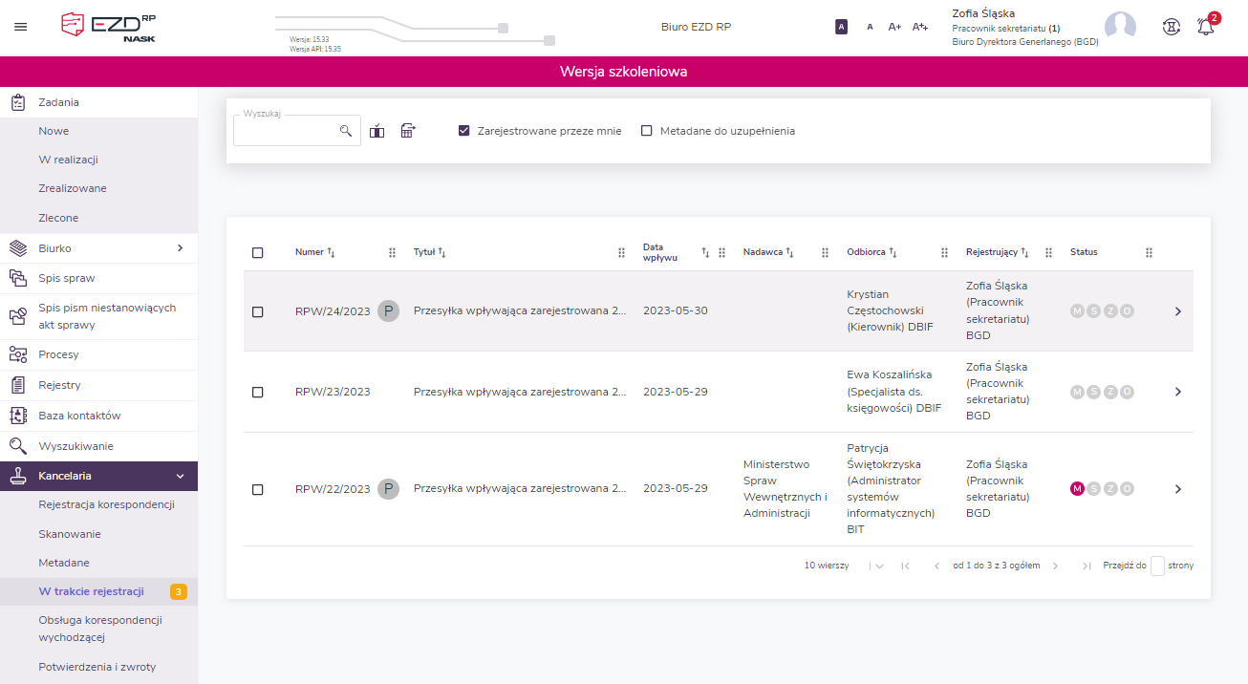Screen dimensions: 1248x684
Task: Click the Przejdź do page number field
Action: pos(1157,566)
